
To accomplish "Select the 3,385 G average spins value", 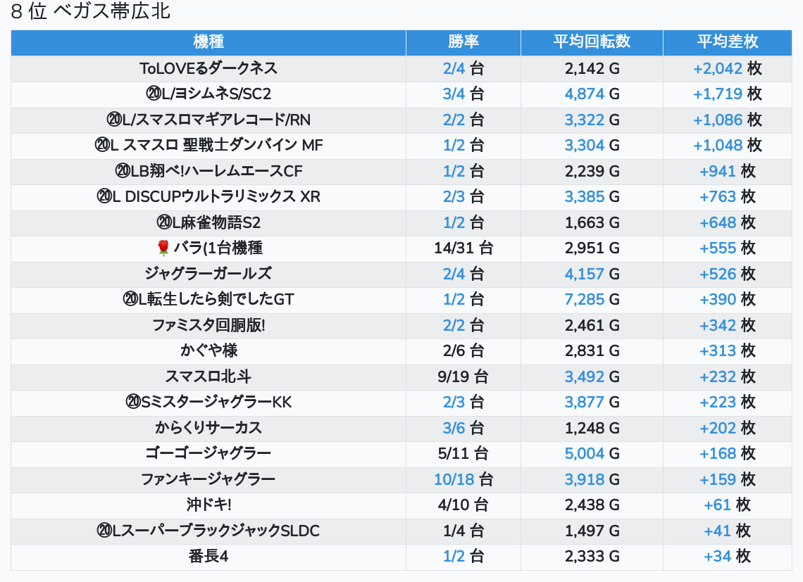I will (592, 196).
